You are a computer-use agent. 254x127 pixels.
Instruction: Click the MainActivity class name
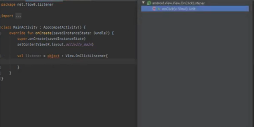pos(25,27)
